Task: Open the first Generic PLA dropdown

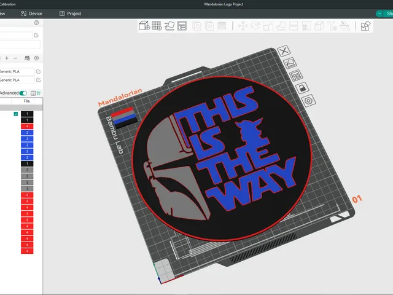Action: (17, 71)
